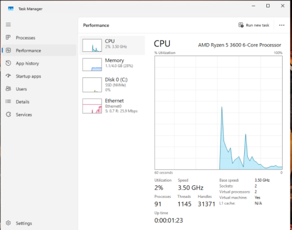Click S: 0.7 R: 25.9 Mbps text
The width and height of the screenshot is (292, 230).
click(x=121, y=111)
